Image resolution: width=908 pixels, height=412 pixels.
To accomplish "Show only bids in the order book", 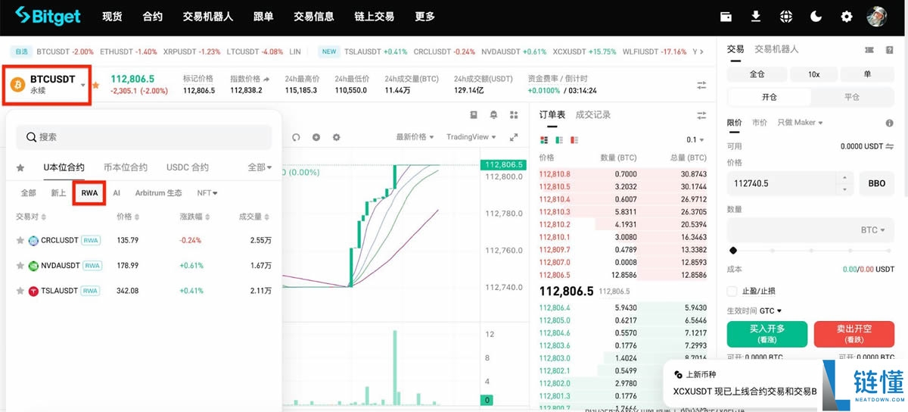I will [559, 140].
